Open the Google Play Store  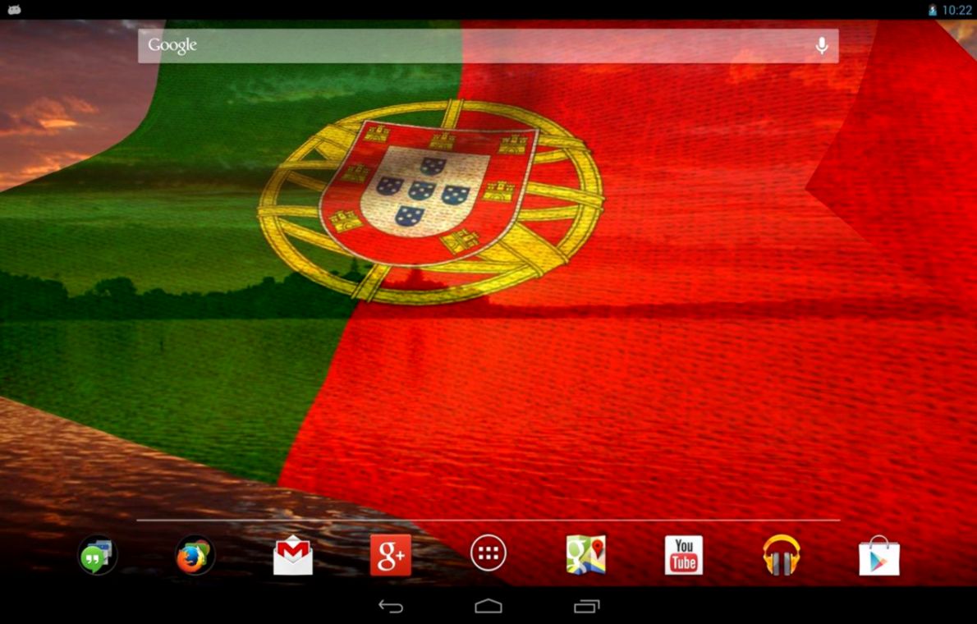pos(878,554)
